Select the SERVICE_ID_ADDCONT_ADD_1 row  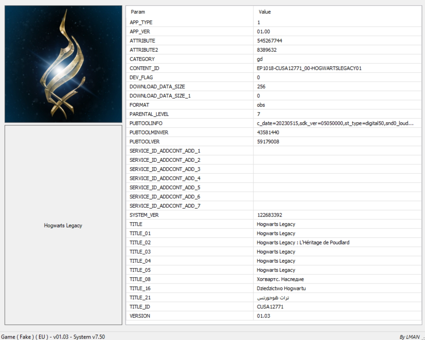[x=165, y=151]
